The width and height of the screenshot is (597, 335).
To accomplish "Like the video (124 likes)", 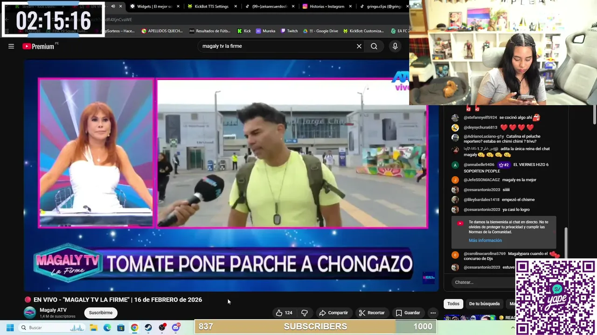I will [284, 313].
